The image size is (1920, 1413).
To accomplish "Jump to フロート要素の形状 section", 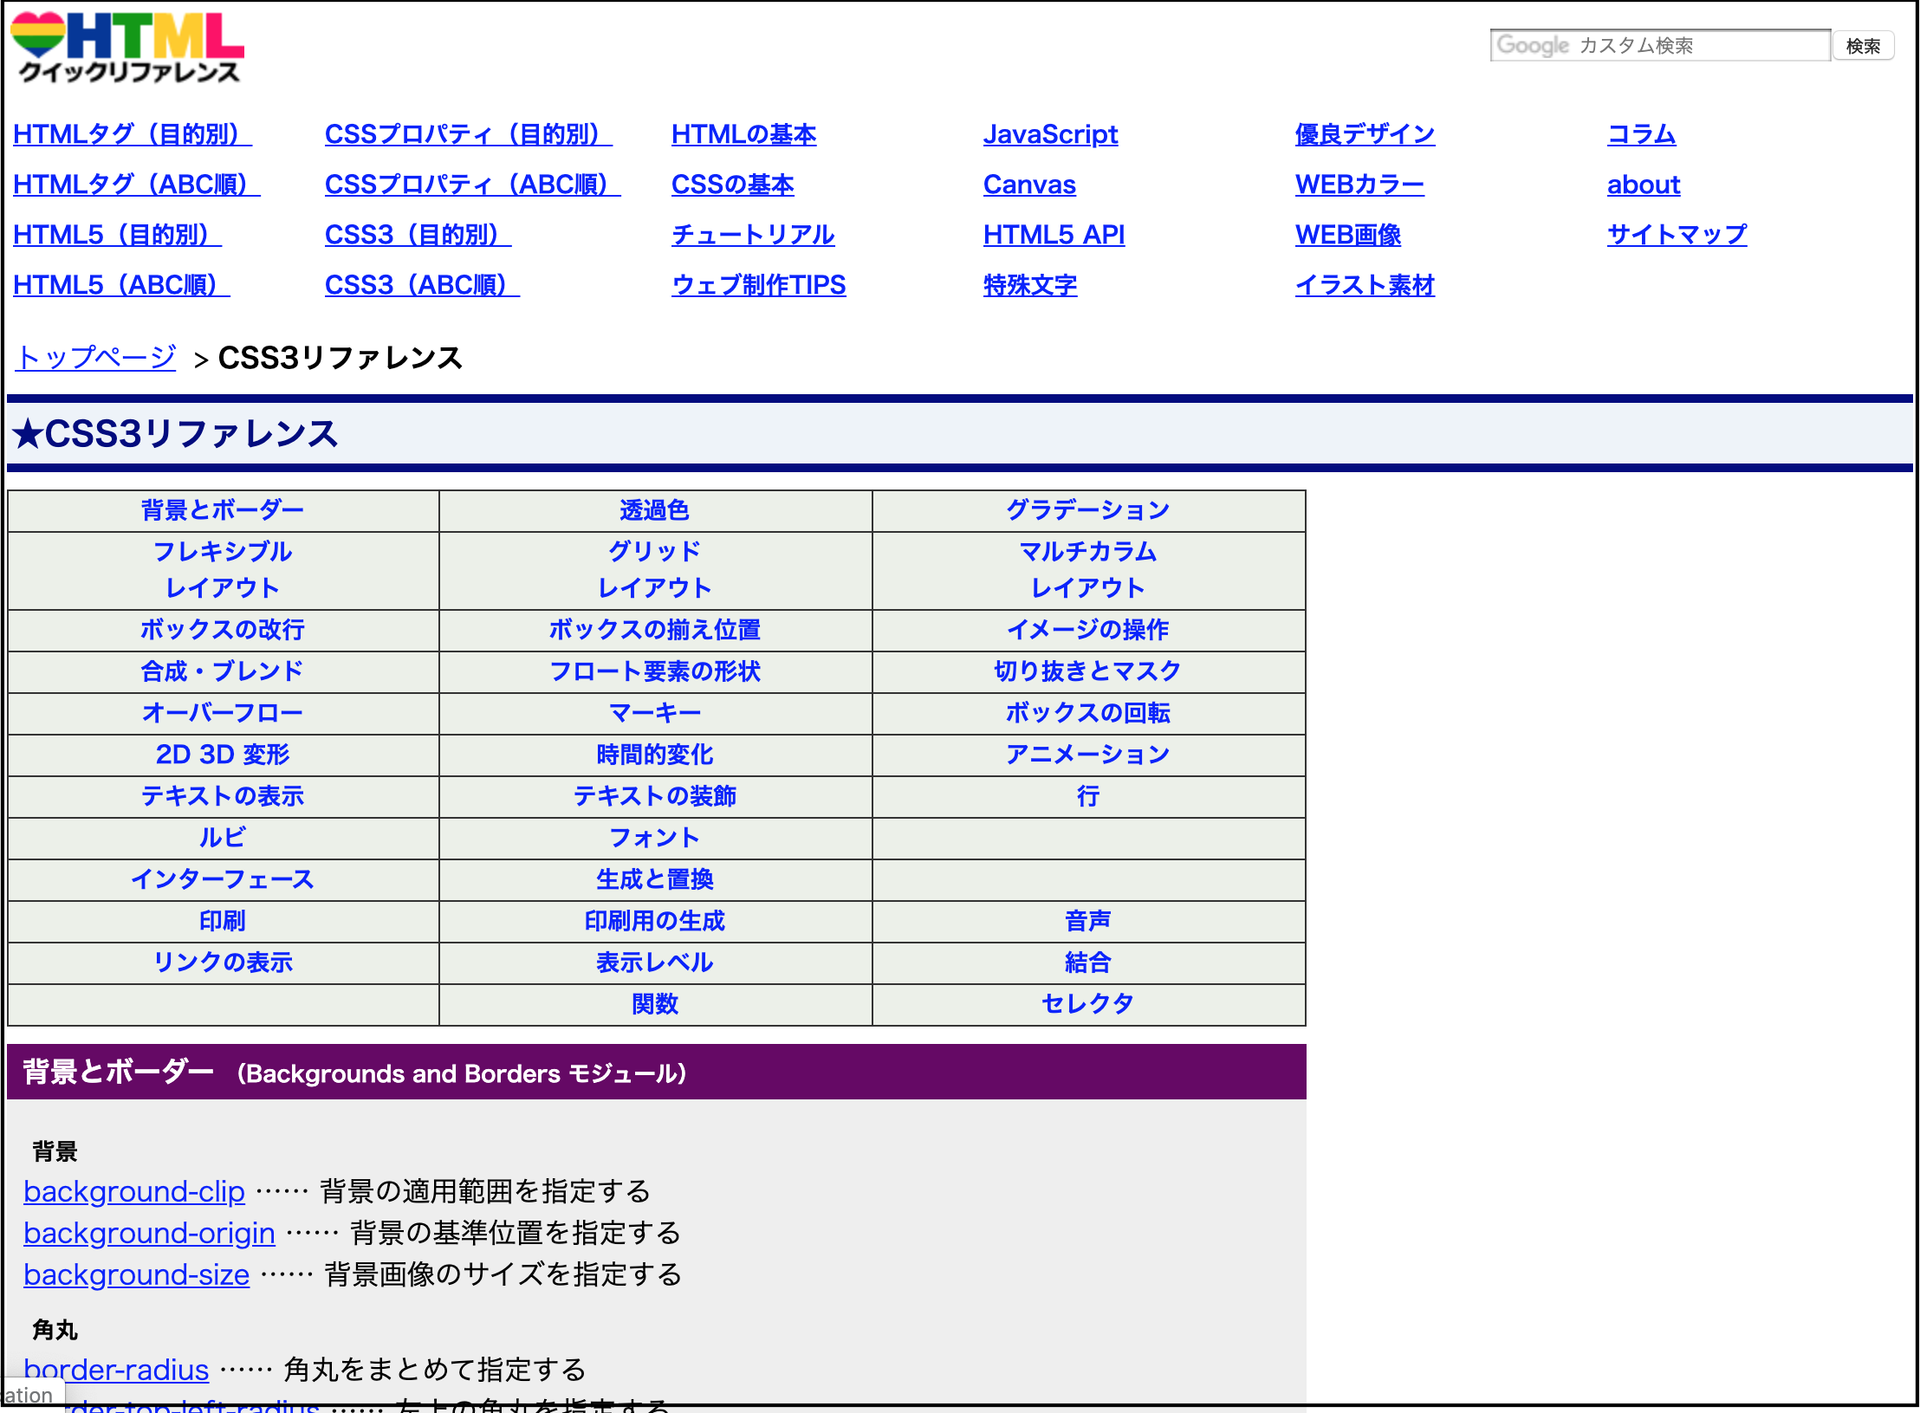I will click(x=655, y=671).
